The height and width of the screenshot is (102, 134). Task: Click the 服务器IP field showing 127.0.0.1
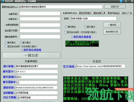pyautogui.click(x=37, y=71)
